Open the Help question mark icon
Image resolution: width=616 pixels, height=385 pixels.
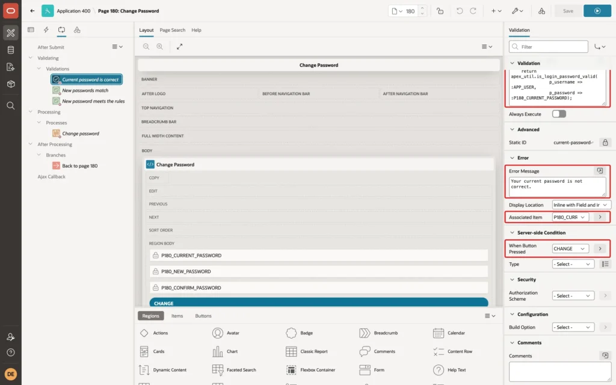(11, 353)
